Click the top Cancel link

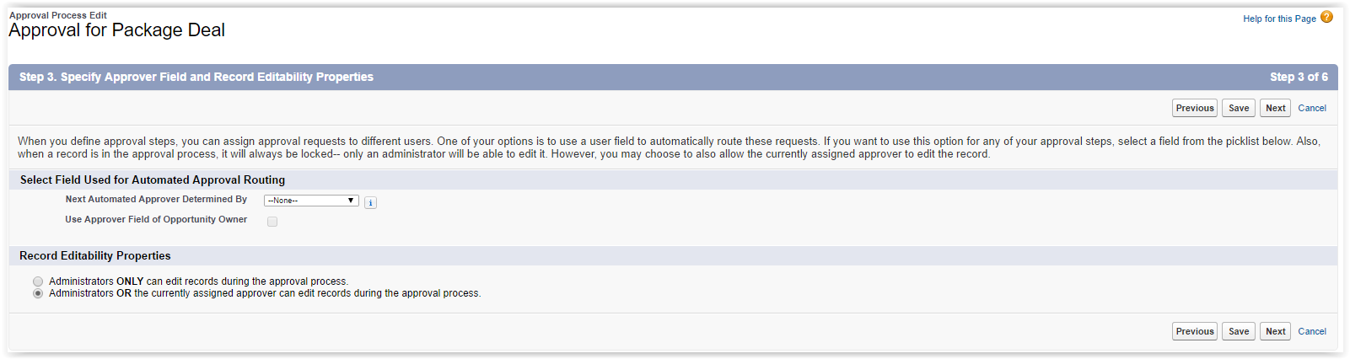click(1311, 108)
